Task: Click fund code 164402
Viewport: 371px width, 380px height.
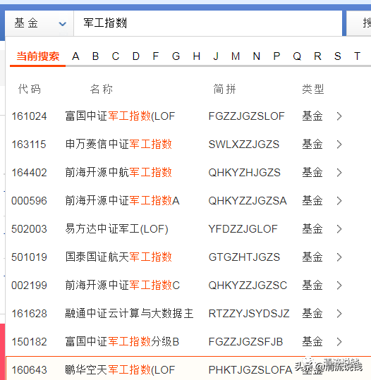Action: 29,173
